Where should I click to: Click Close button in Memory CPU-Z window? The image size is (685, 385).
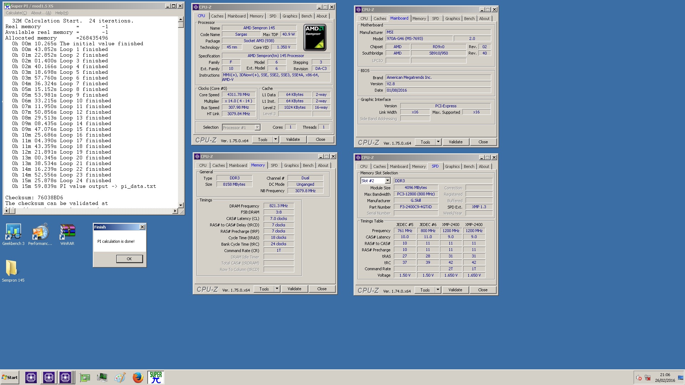322,289
